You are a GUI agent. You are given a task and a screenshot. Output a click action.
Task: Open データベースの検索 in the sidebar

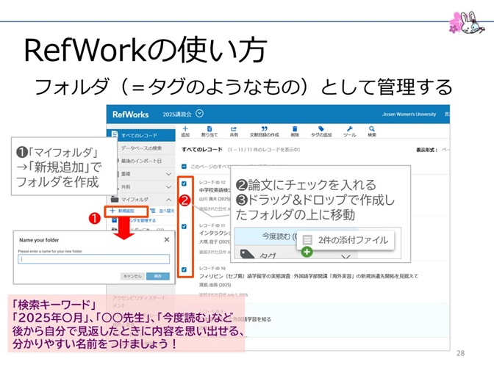tap(141, 148)
